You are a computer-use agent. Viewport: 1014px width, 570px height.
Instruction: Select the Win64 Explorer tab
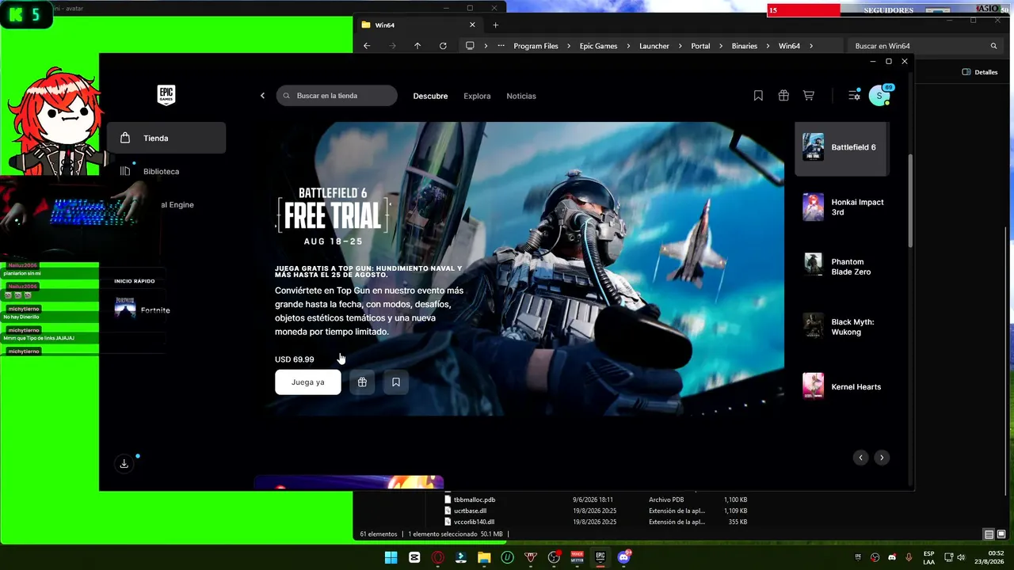pos(418,25)
